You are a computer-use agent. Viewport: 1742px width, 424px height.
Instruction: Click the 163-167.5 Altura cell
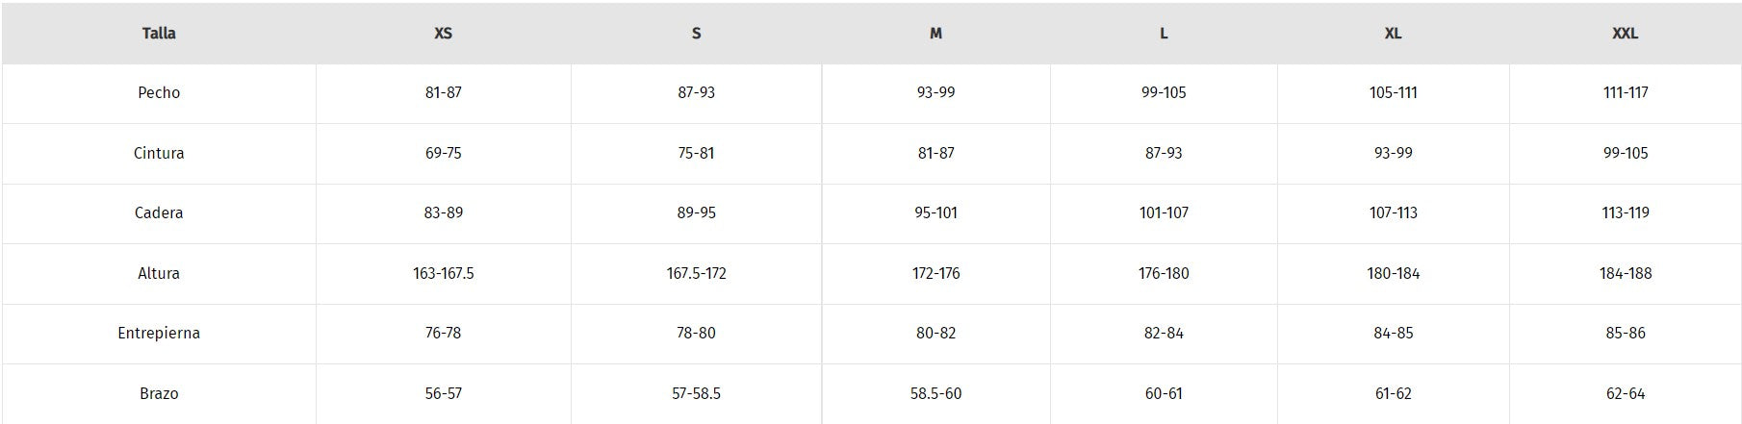[443, 273]
